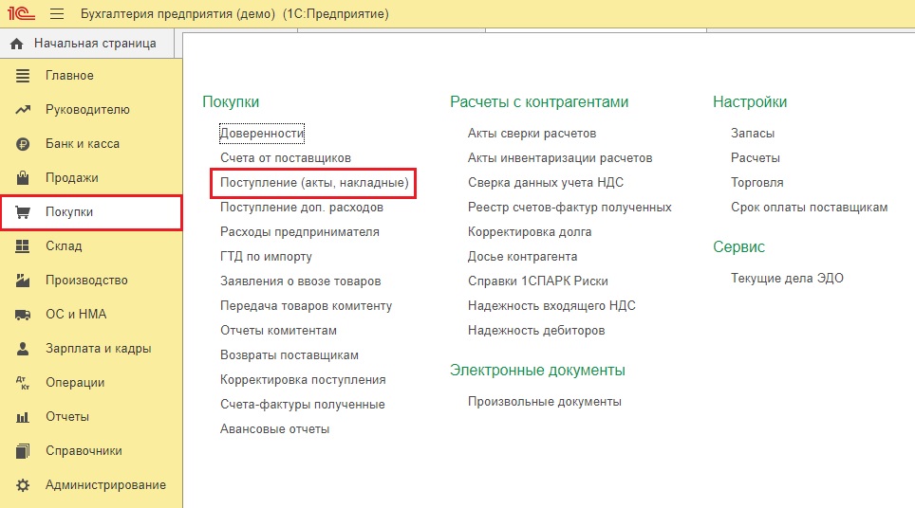Open Авансовые отчеты link
The width and height of the screenshot is (915, 508).
click(x=274, y=429)
